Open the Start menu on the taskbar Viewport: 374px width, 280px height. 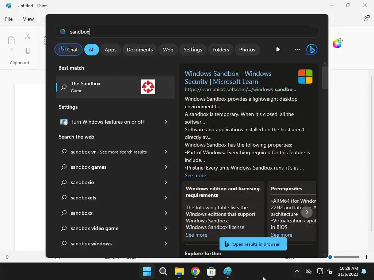tap(147, 271)
